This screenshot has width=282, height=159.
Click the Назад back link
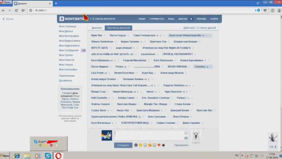tap(8, 19)
